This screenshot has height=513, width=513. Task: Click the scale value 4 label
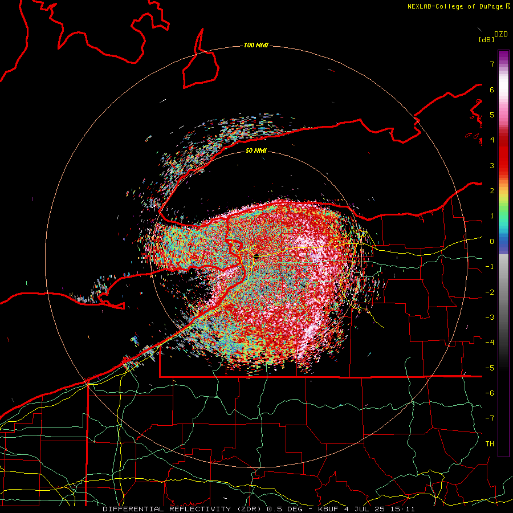pos(492,140)
